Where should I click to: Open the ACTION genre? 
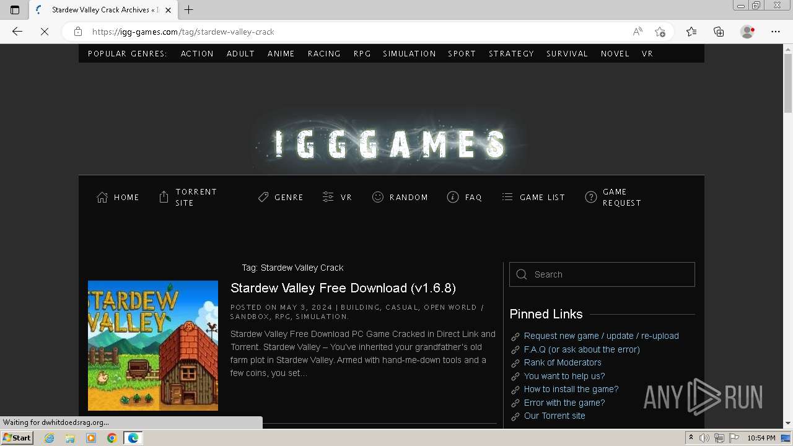coord(197,54)
